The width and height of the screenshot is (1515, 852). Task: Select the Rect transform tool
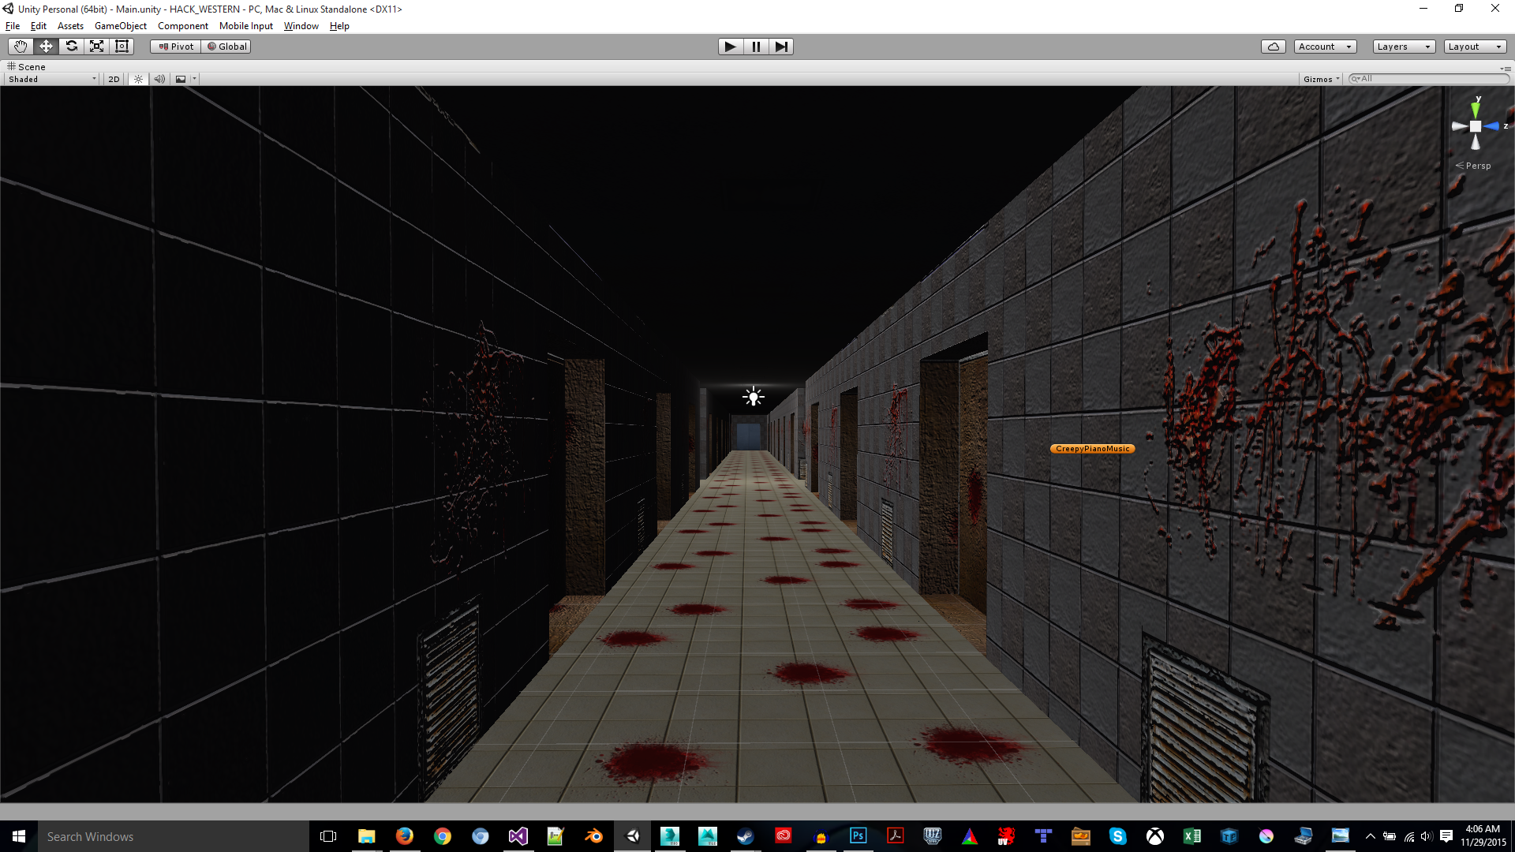(122, 47)
